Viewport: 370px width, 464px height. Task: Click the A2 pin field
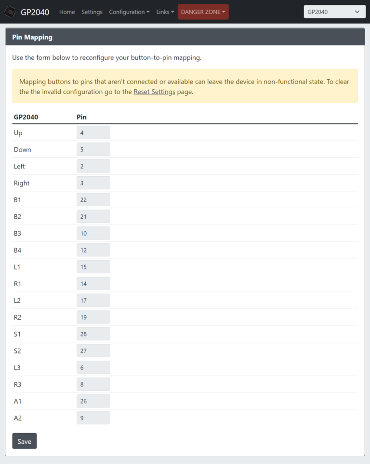[x=93, y=418]
